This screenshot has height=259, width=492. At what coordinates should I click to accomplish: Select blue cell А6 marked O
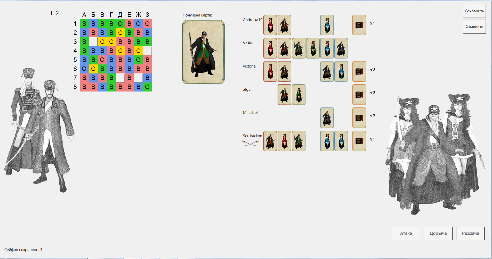point(84,69)
